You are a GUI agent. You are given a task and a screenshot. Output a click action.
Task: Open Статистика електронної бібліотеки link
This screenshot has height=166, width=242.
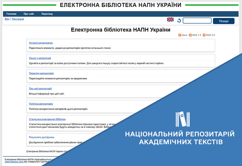pyautogui.click(x=47, y=119)
